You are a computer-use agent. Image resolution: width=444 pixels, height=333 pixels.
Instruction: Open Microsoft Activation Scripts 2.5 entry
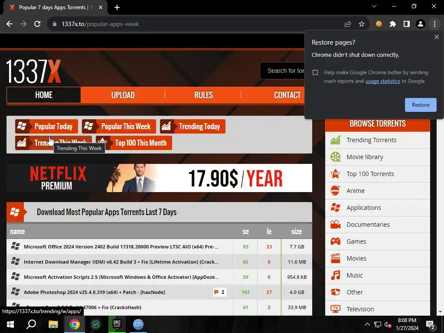pos(121,277)
